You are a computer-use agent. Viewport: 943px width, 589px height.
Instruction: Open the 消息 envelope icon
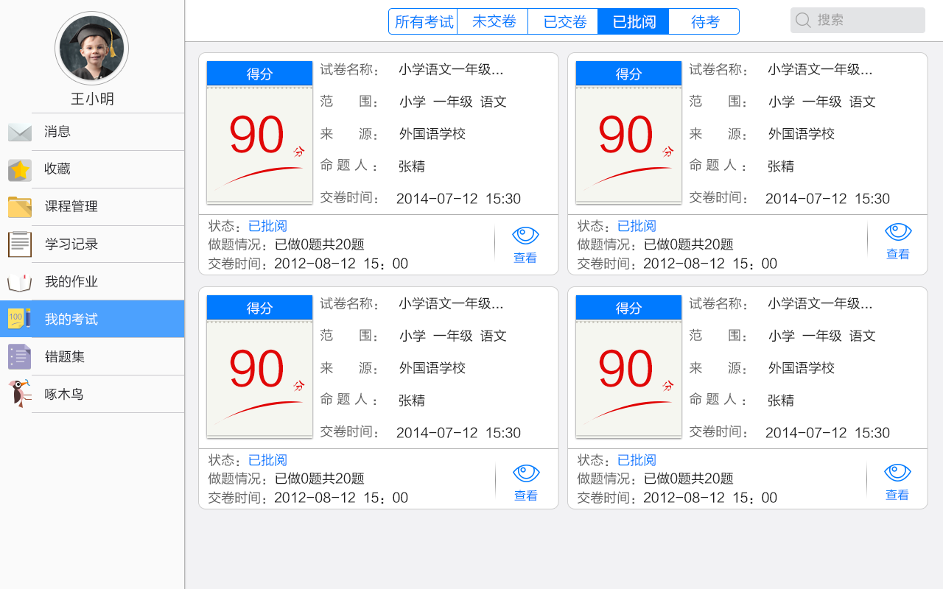tap(19, 132)
